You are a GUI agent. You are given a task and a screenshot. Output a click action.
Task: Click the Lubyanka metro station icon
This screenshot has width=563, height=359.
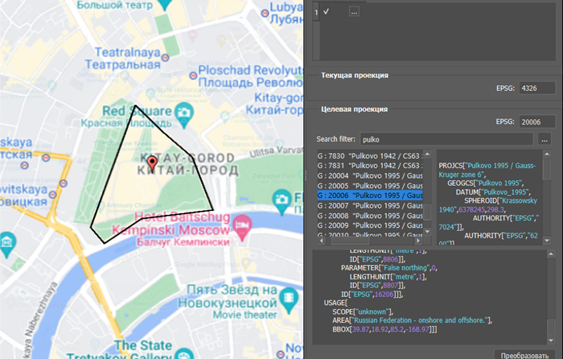pyautogui.click(x=265, y=14)
